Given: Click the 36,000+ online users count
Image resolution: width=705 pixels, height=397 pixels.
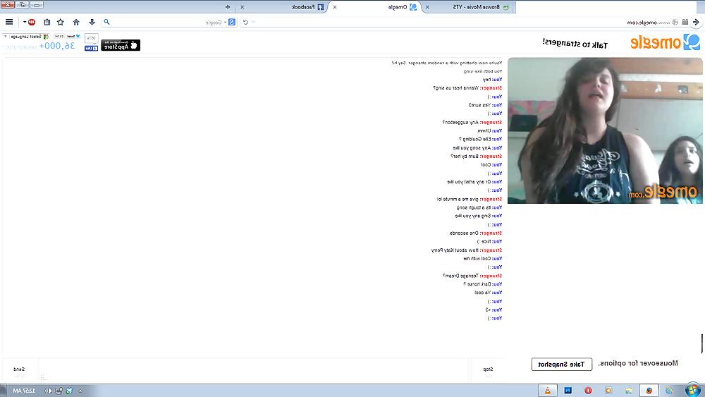Looking at the screenshot, I should click(x=56, y=45).
